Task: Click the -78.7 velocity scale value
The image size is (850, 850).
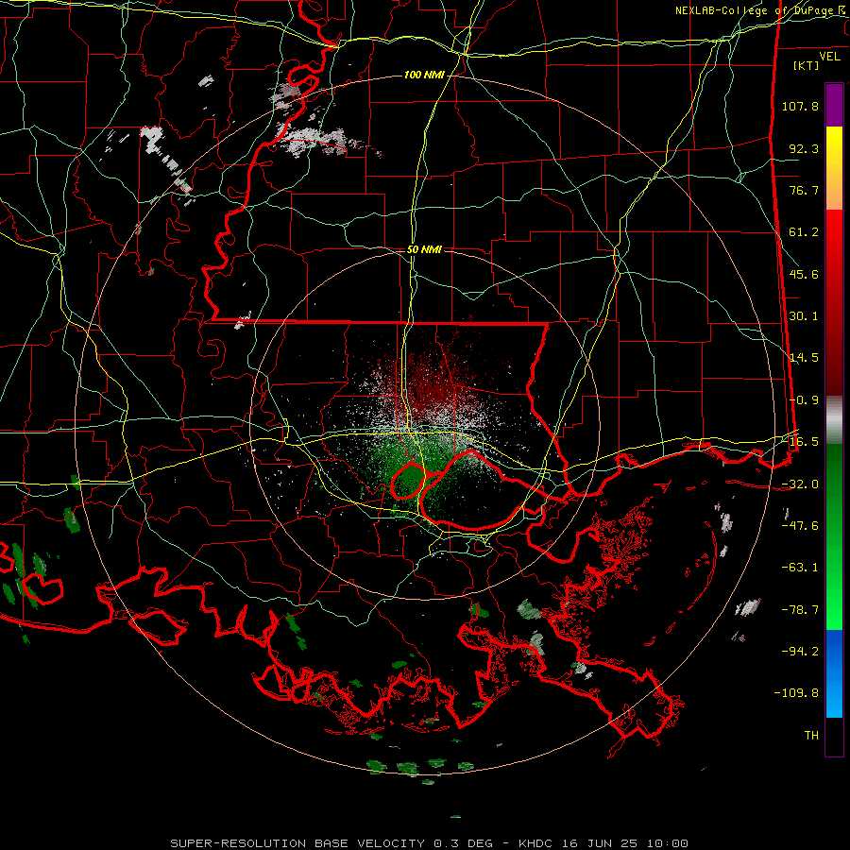Action: tap(800, 610)
